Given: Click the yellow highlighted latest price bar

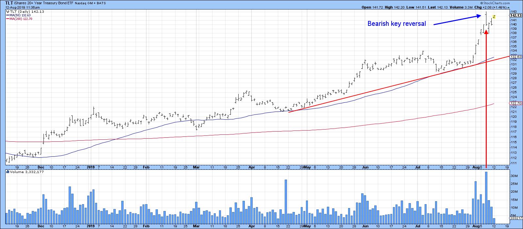Looking at the screenshot, I should tap(494, 17).
